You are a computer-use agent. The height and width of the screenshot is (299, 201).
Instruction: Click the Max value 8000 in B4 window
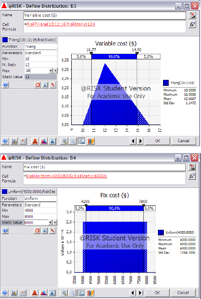(x=40, y=217)
